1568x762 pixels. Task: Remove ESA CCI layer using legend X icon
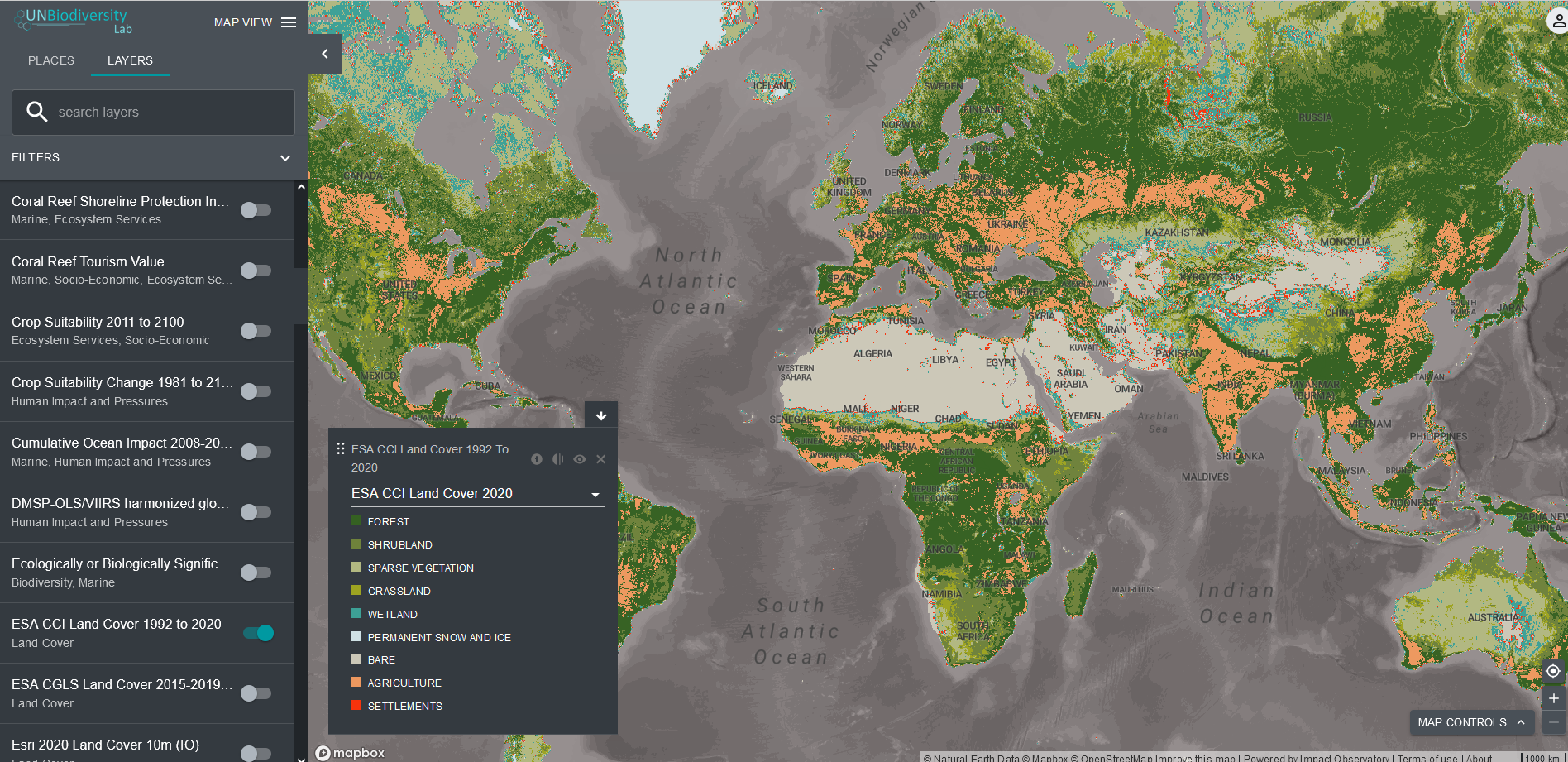point(601,459)
